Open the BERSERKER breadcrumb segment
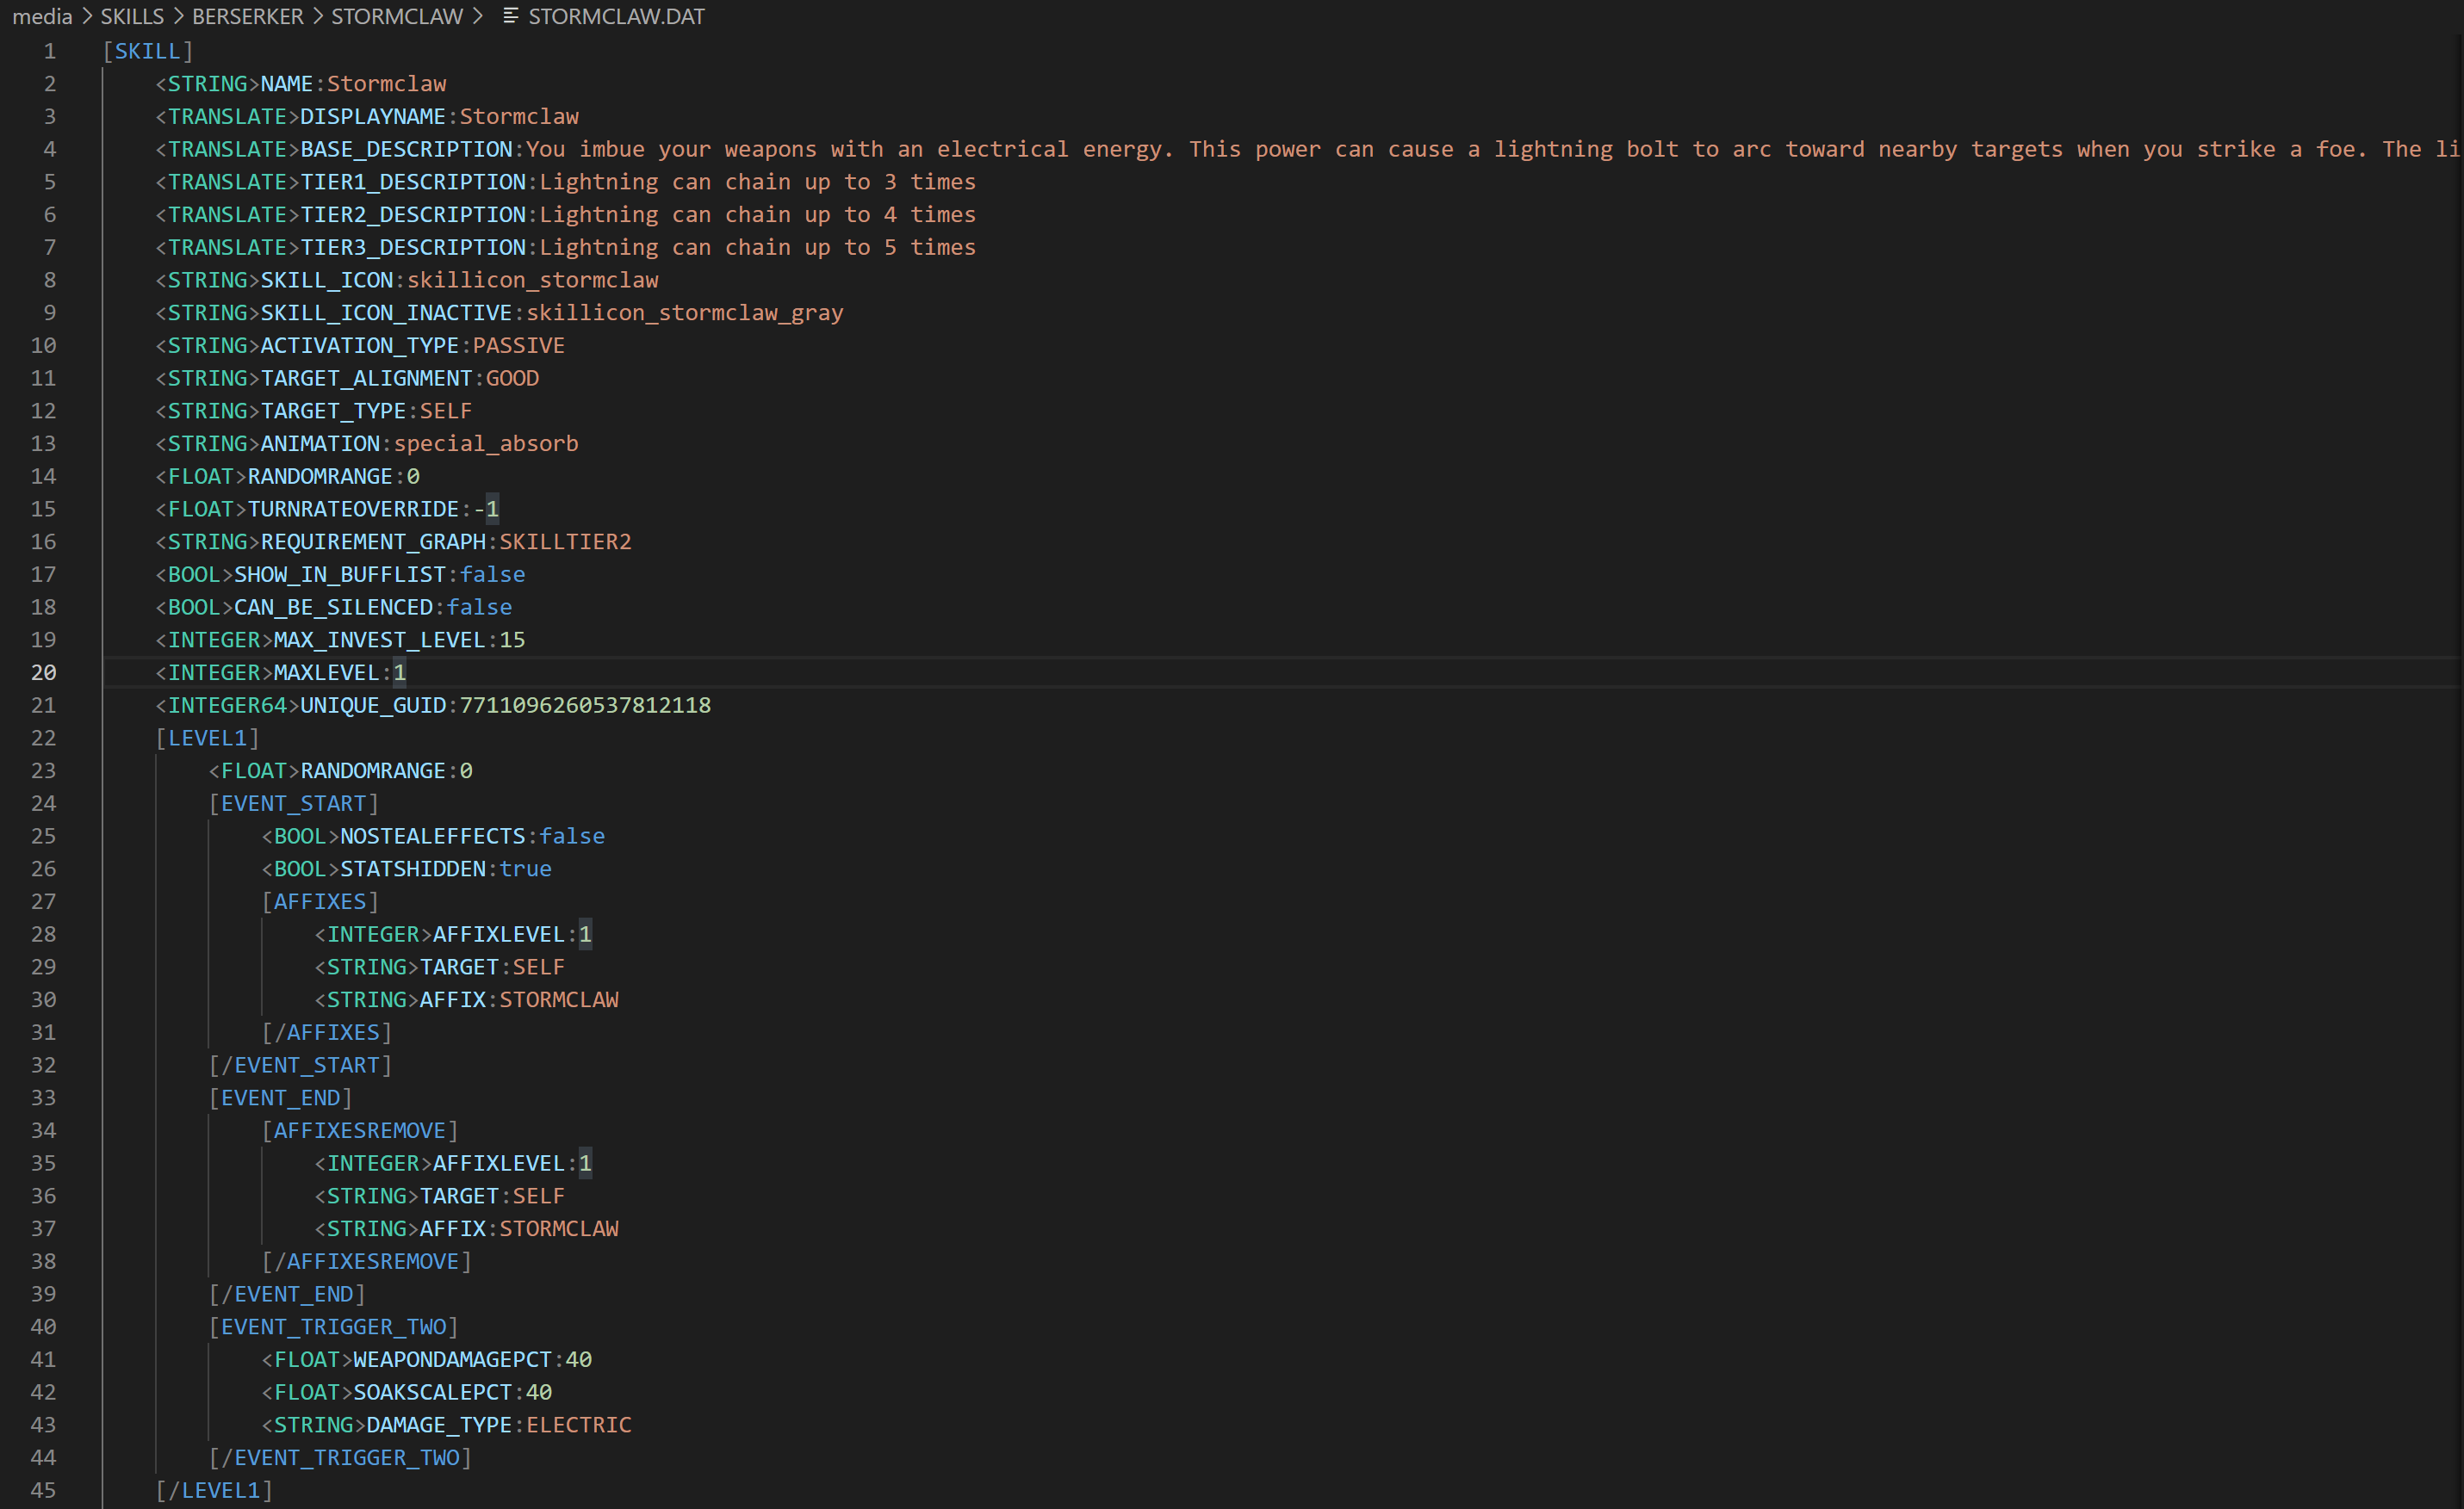The image size is (2464, 1509). pyautogui.click(x=247, y=16)
